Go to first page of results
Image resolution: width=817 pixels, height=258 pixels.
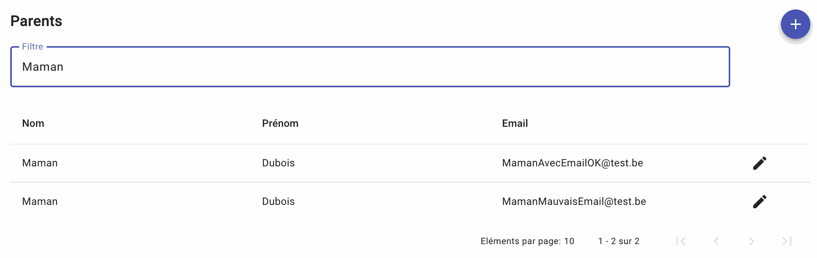(681, 241)
